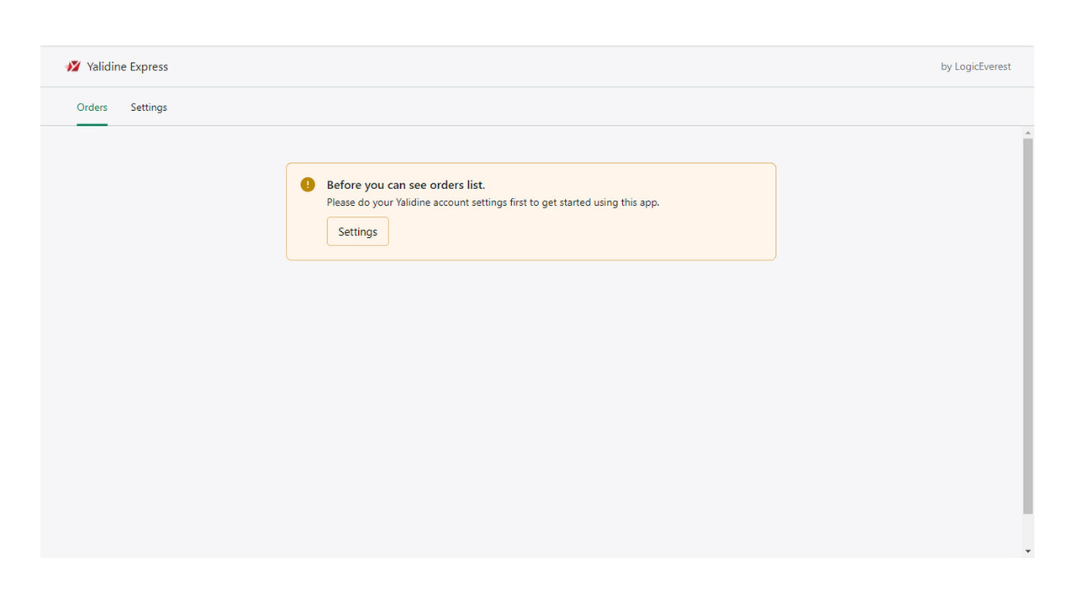This screenshot has width=1076, height=605.
Task: Open the Orders tab
Action: [92, 108]
